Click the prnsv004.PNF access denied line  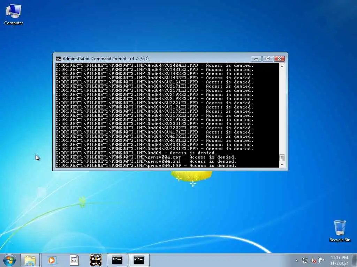click(x=146, y=165)
